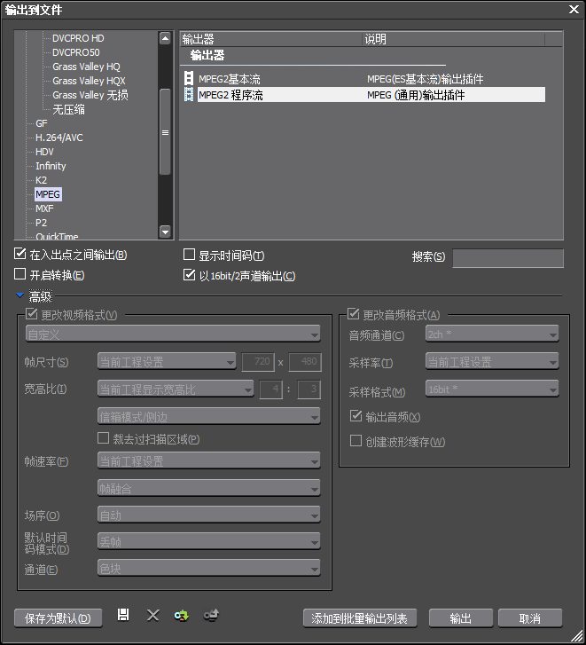
Task: Select H.264/AVC in the format tree
Action: coord(59,138)
